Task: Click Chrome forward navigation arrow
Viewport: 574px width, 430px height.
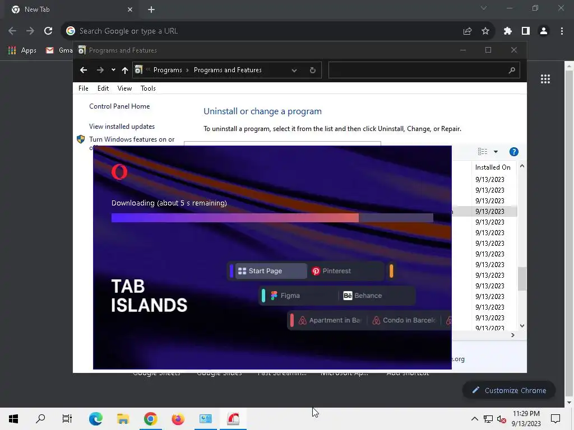Action: click(30, 31)
